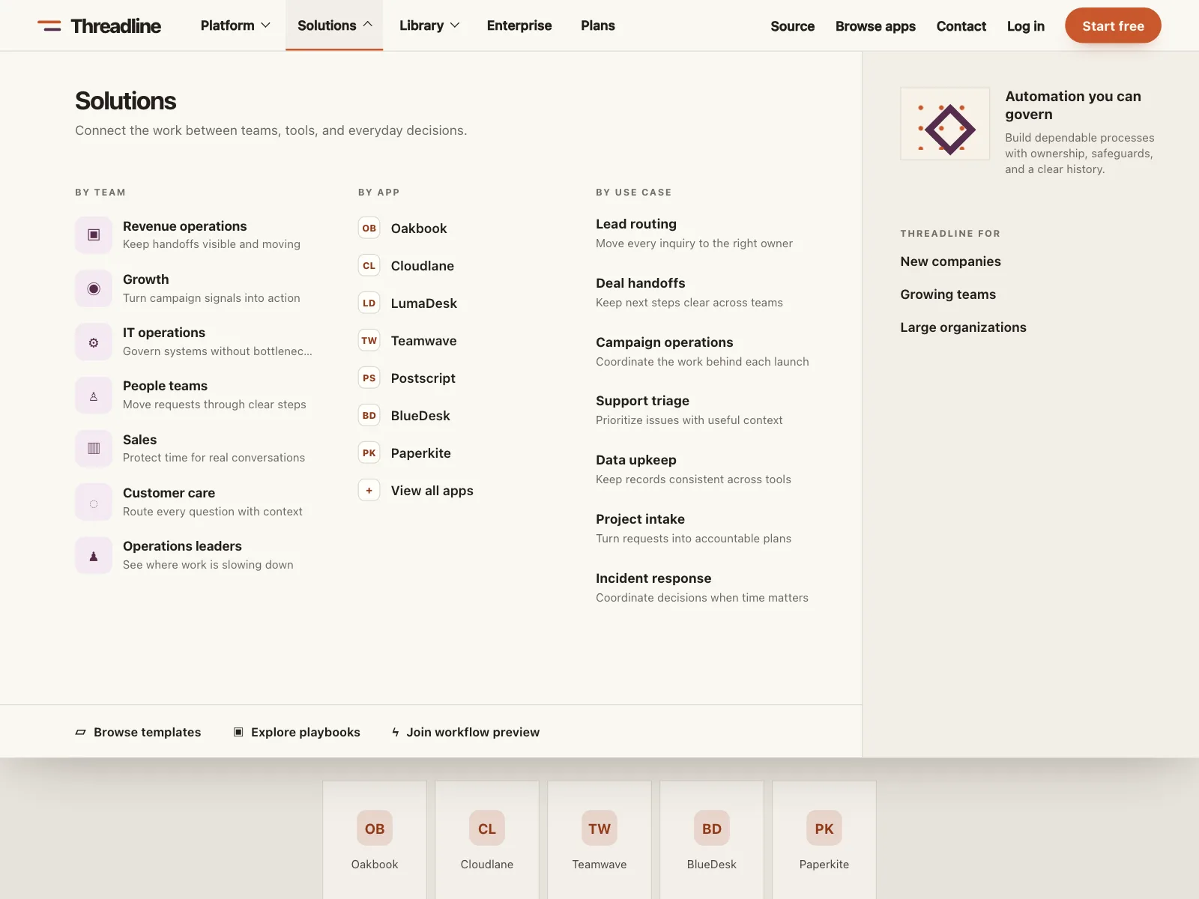Expand the Library dropdown menu

(429, 25)
